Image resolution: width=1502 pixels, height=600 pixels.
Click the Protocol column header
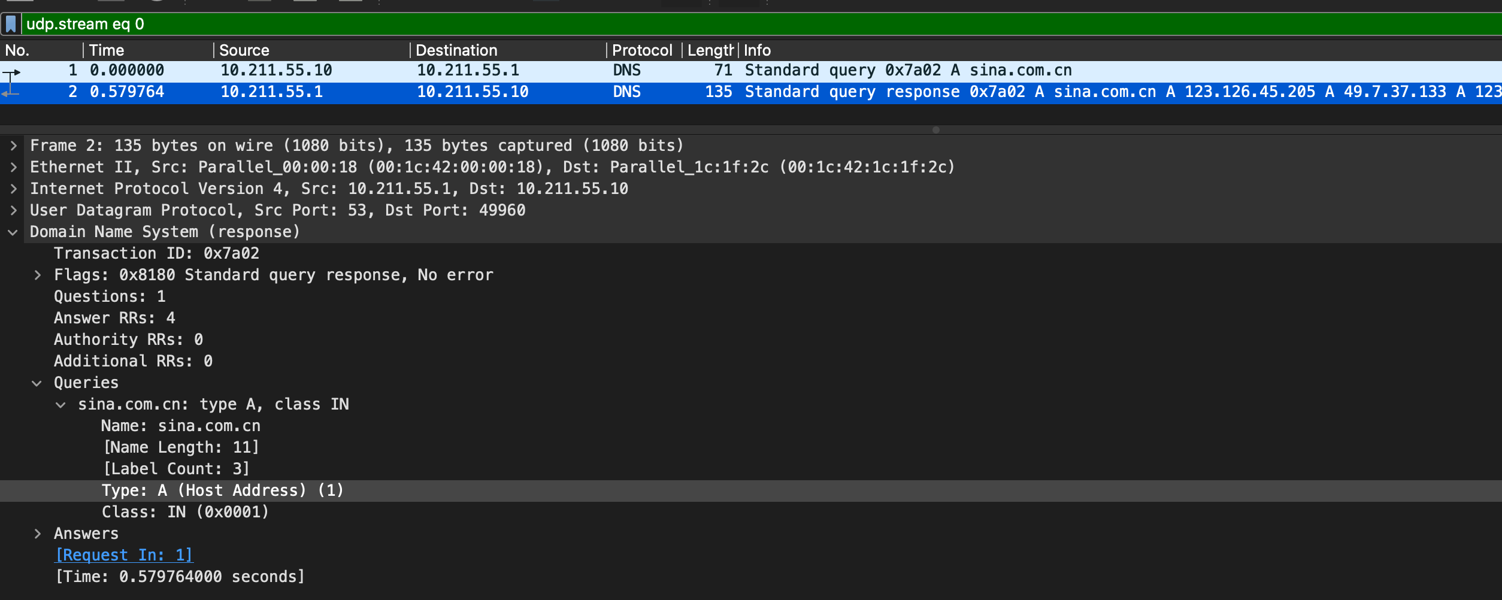click(641, 50)
